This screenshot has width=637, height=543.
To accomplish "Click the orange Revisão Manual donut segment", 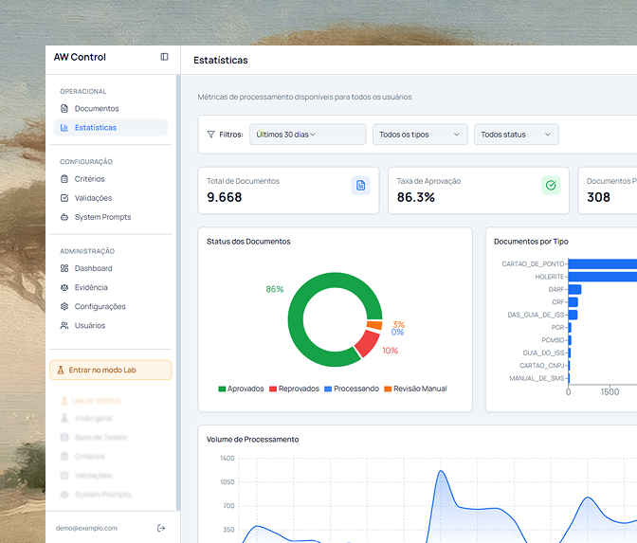I will pos(374,325).
